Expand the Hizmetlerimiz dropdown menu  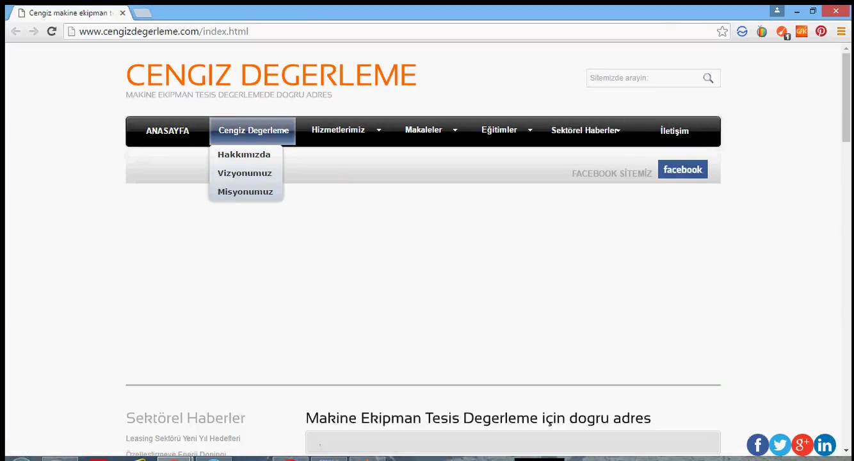[x=346, y=130]
